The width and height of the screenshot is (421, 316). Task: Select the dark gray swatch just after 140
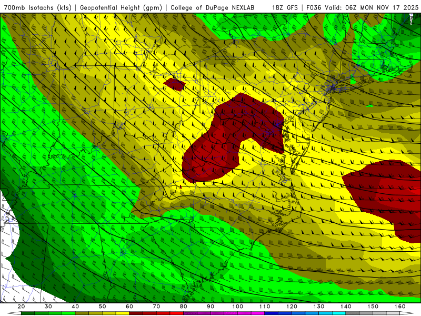tap(353, 313)
